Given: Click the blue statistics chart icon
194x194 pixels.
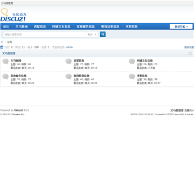Looking at the screenshot, I should 2,47.
